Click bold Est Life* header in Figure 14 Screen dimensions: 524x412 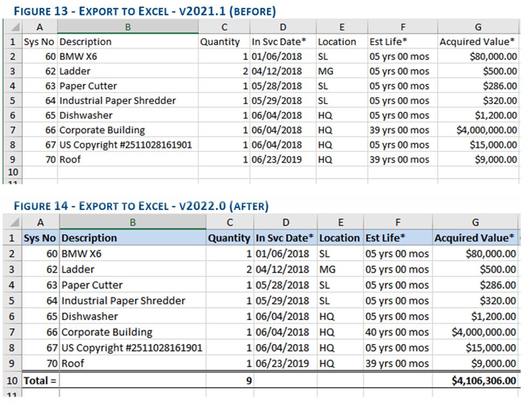pyautogui.click(x=397, y=238)
